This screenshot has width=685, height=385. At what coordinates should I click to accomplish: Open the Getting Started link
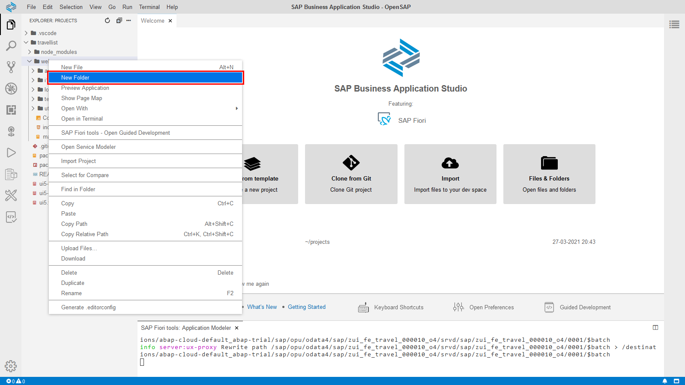pos(307,307)
